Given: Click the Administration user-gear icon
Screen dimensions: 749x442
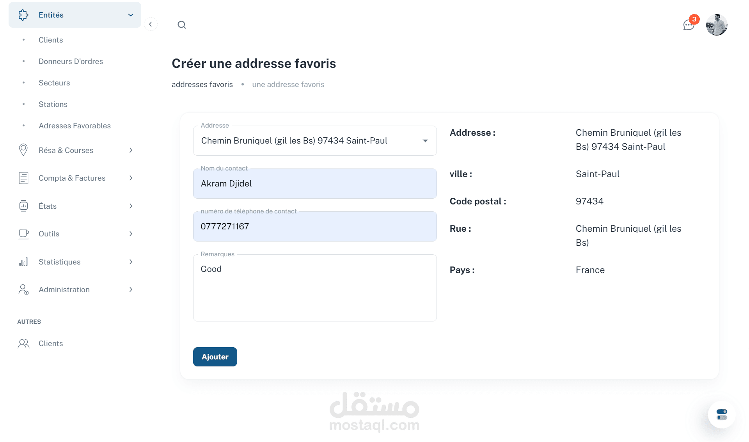Looking at the screenshot, I should point(23,289).
